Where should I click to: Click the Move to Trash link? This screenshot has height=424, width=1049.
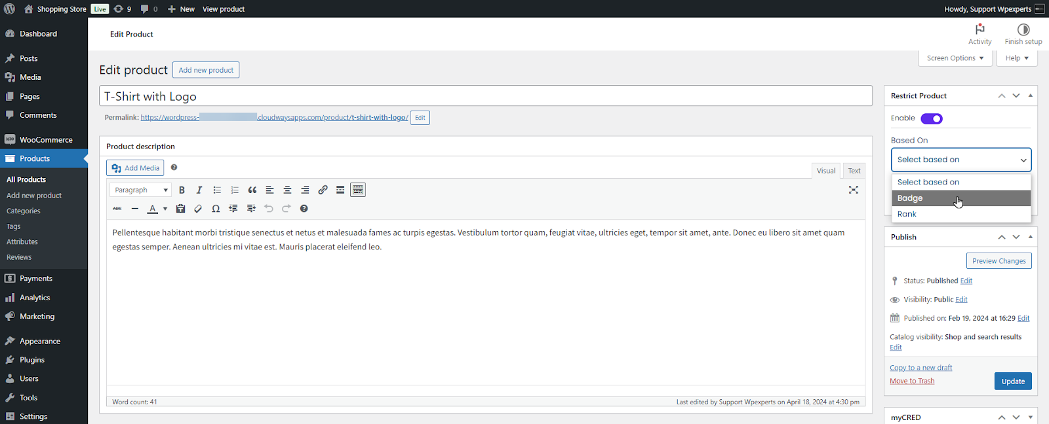tap(912, 381)
